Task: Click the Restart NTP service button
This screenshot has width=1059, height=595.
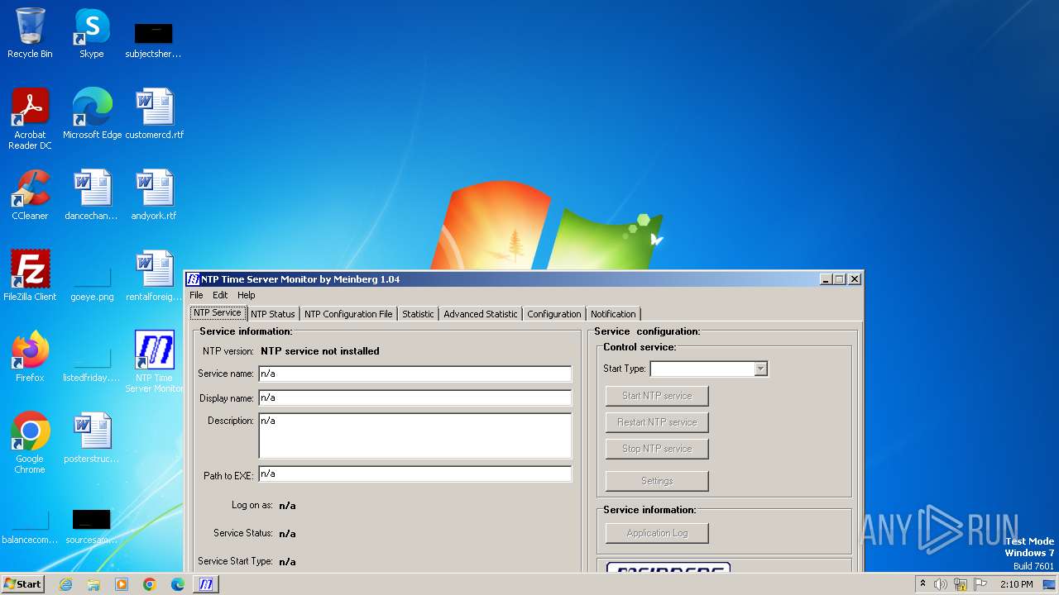Action: point(657,422)
